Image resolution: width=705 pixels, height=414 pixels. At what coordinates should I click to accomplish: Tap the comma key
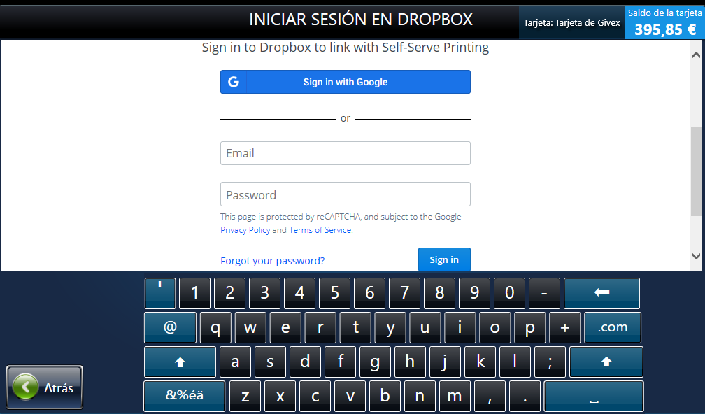point(490,397)
